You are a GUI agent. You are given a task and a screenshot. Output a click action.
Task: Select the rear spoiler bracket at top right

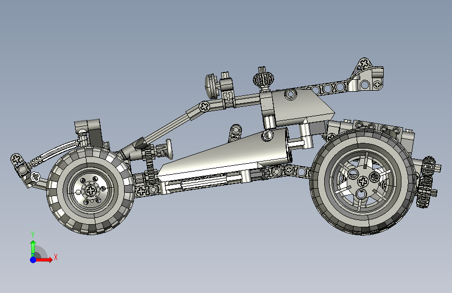pos(366,75)
